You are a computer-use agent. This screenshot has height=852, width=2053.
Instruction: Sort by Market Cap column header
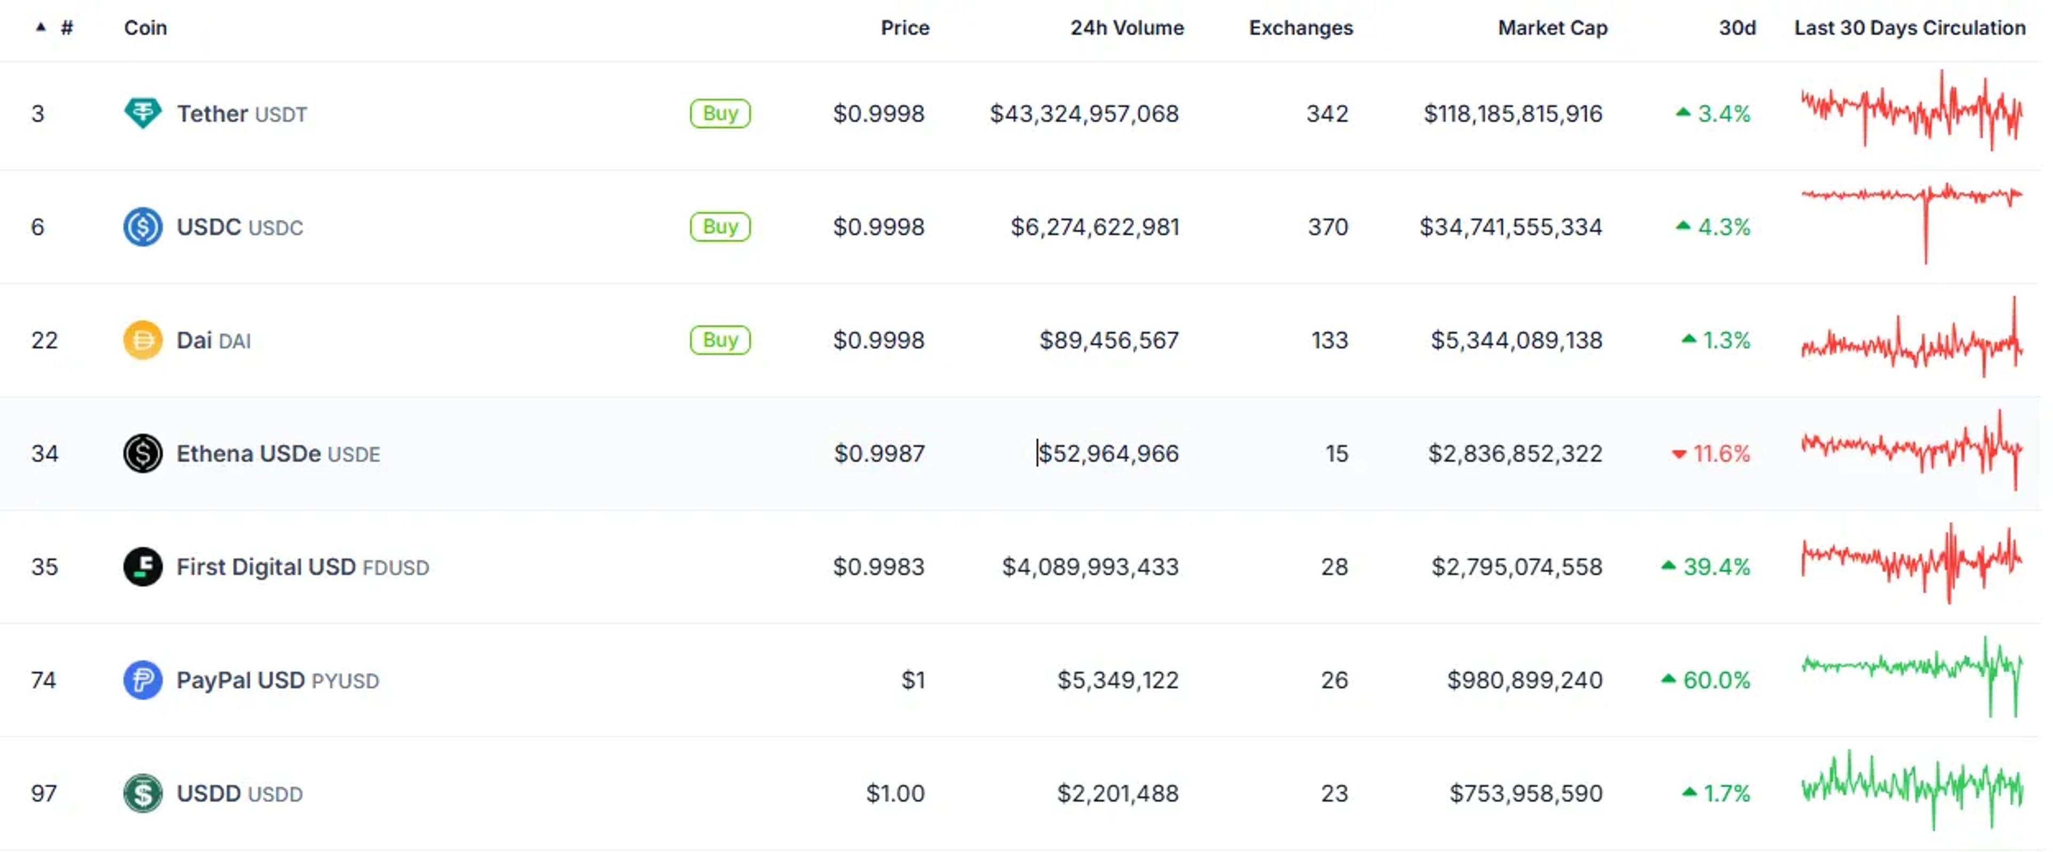(x=1553, y=28)
